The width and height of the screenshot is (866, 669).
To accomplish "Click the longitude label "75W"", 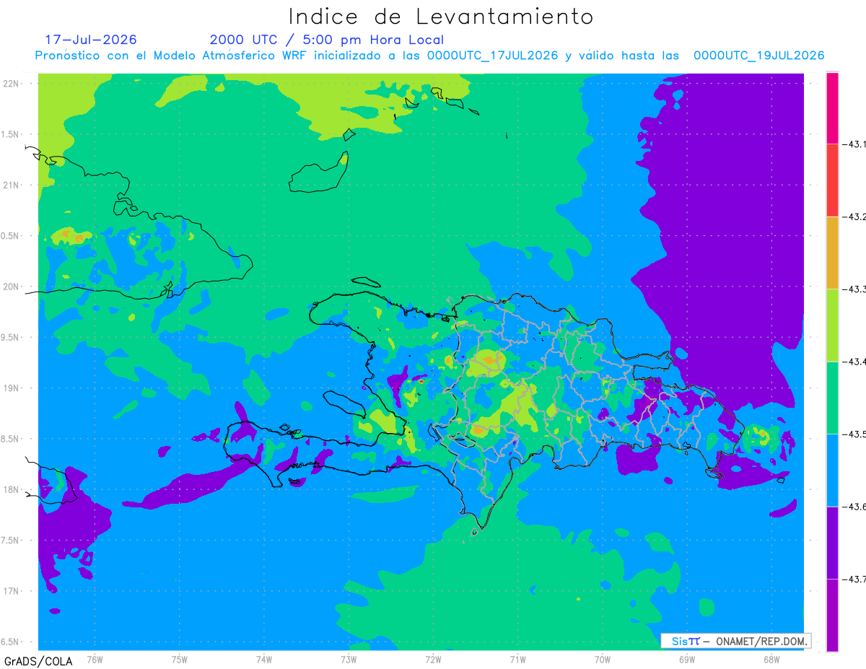I will (180, 659).
